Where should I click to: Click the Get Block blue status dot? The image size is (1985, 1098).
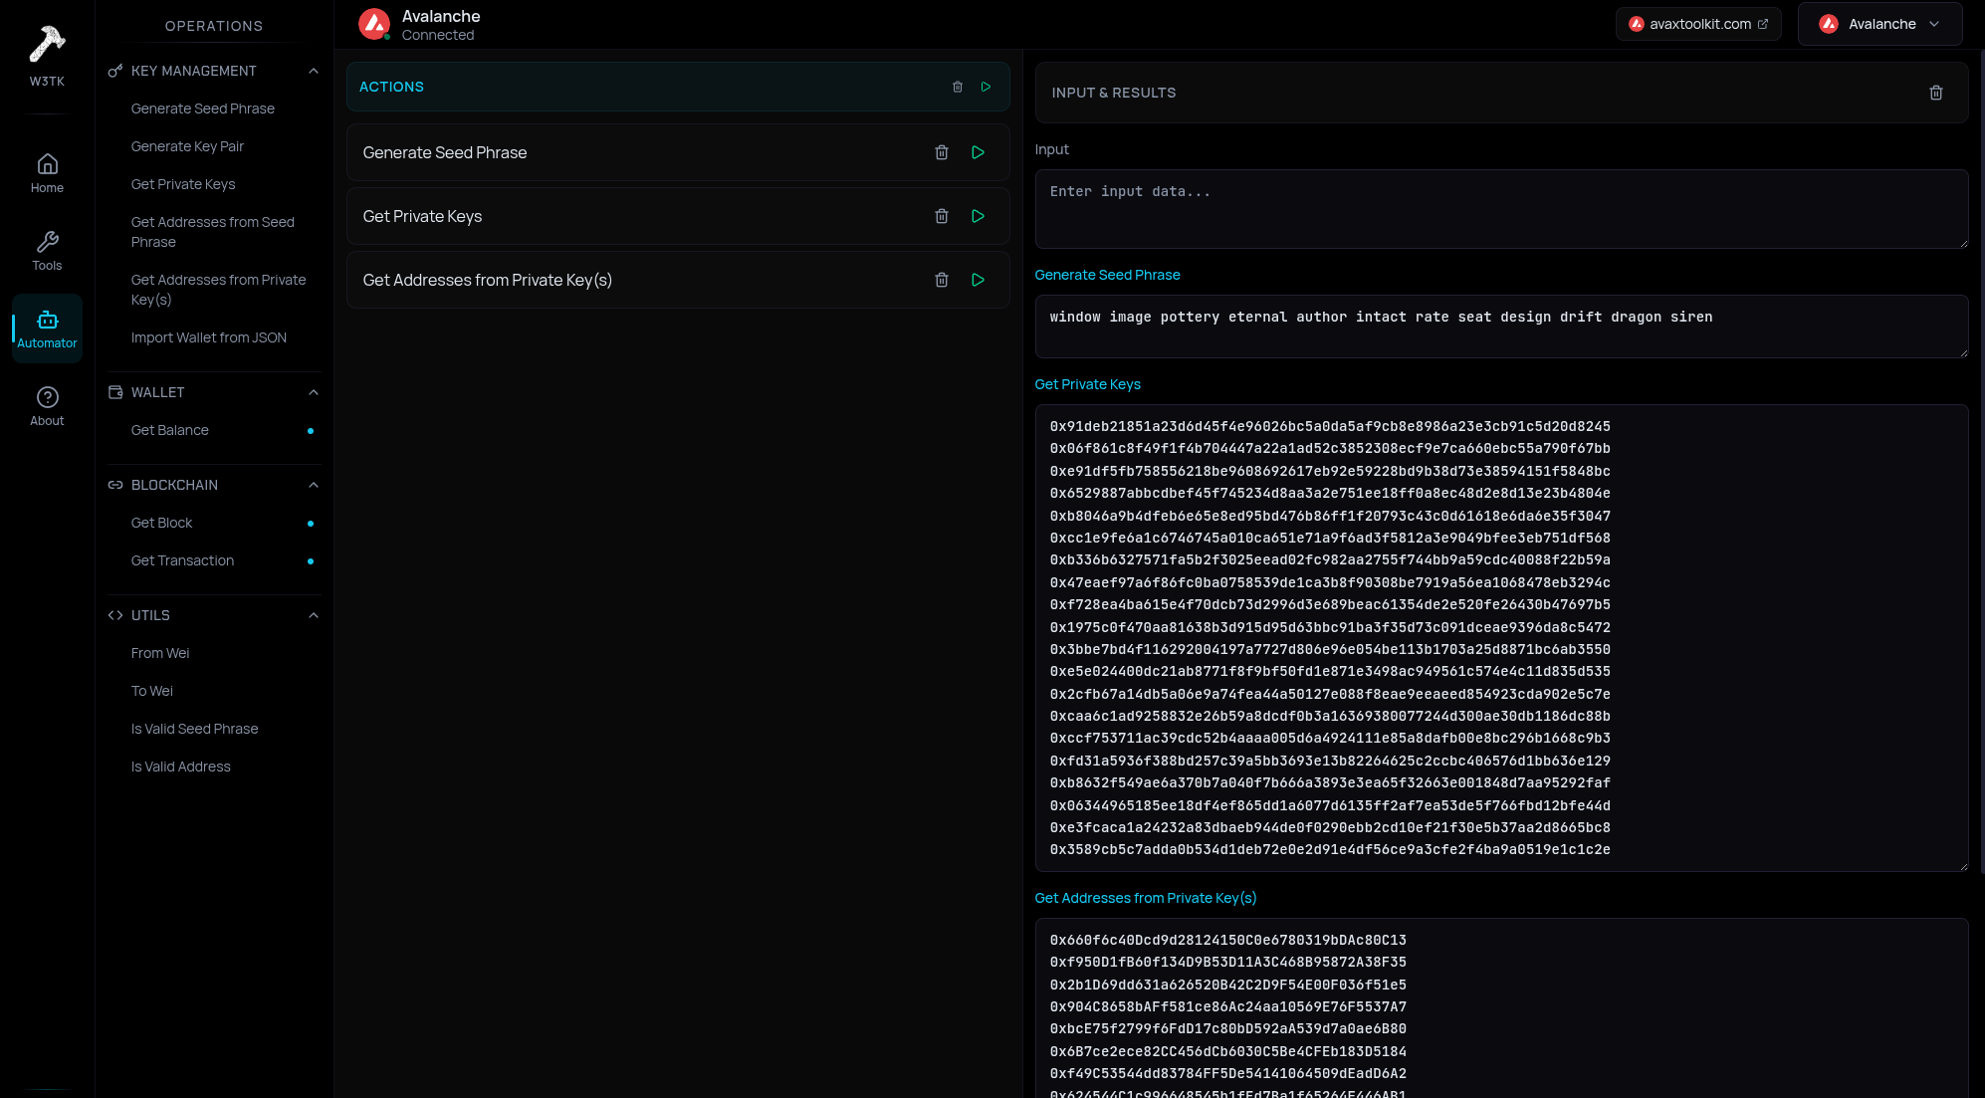click(x=311, y=524)
